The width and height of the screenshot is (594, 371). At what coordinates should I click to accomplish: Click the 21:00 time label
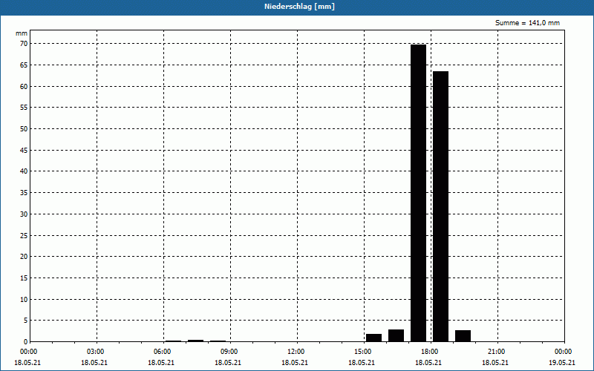[x=496, y=352]
